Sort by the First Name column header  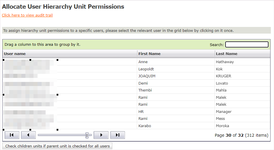149,54
